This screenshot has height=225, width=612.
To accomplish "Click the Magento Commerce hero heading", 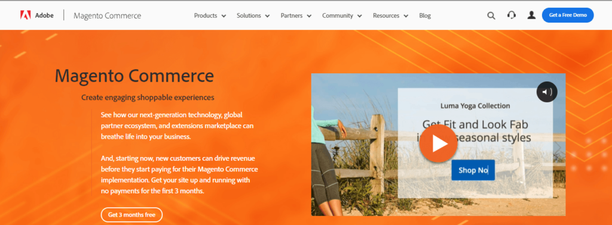I will pyautogui.click(x=134, y=76).
